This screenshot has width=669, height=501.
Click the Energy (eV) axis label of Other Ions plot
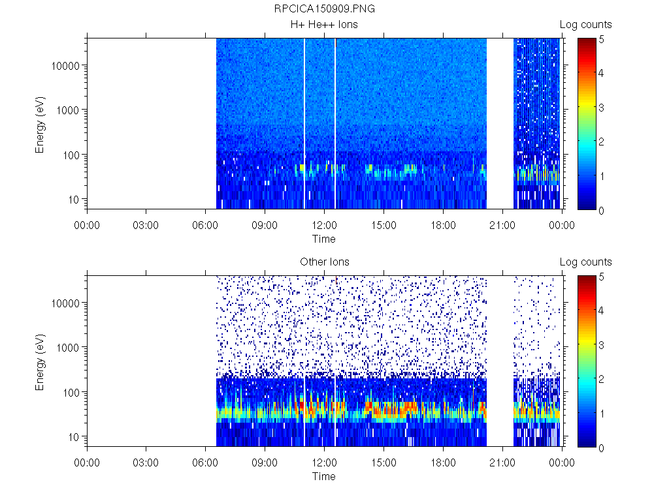coord(40,362)
